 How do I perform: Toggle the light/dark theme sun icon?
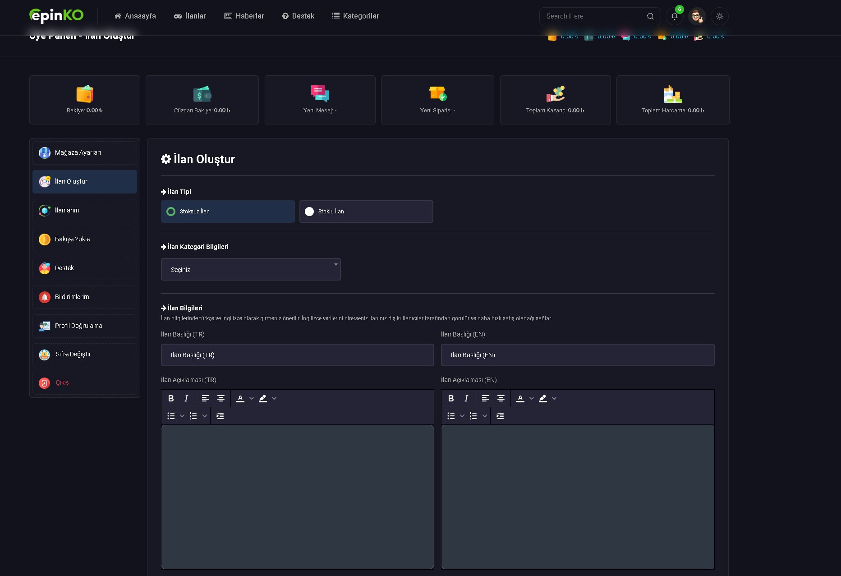pos(719,16)
